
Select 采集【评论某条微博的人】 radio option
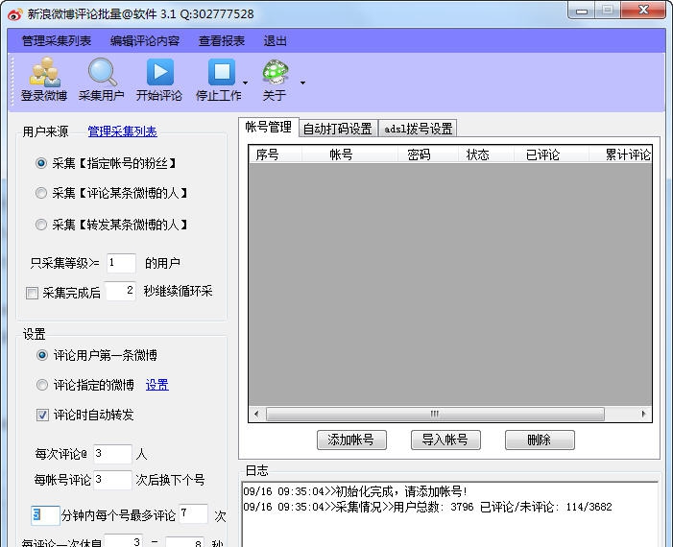pos(41,193)
